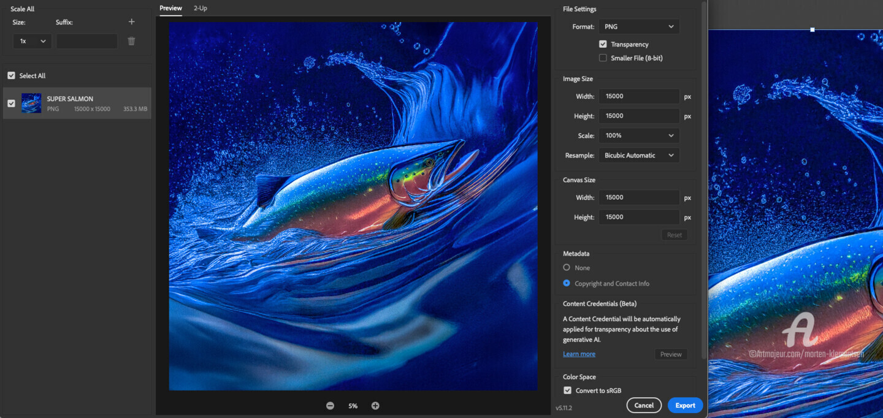Select the SUPER SALMON asset name
Viewport: 883px width, 418px height.
coord(70,99)
